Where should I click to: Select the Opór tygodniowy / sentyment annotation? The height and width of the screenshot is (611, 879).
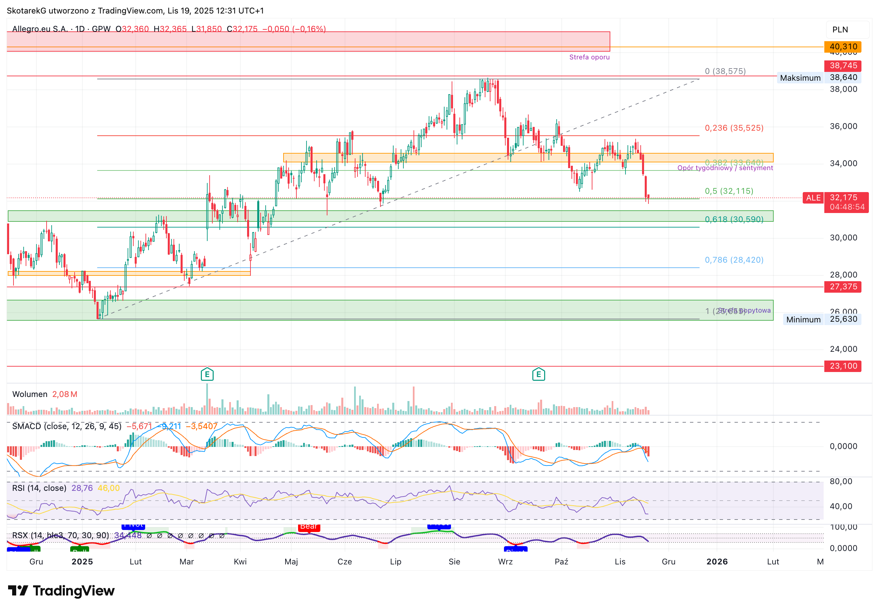[725, 168]
